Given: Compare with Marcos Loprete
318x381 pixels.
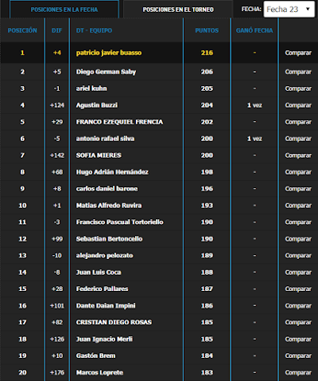Looking at the screenshot, I should coord(298,373).
